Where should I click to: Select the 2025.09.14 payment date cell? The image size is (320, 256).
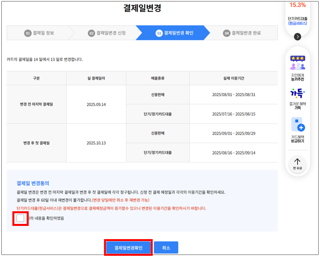(96, 104)
